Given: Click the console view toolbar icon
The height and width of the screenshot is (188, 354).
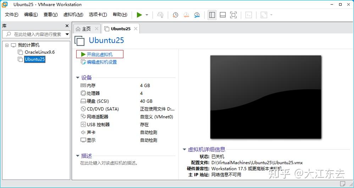Looking at the screenshot, I should point(249,15).
